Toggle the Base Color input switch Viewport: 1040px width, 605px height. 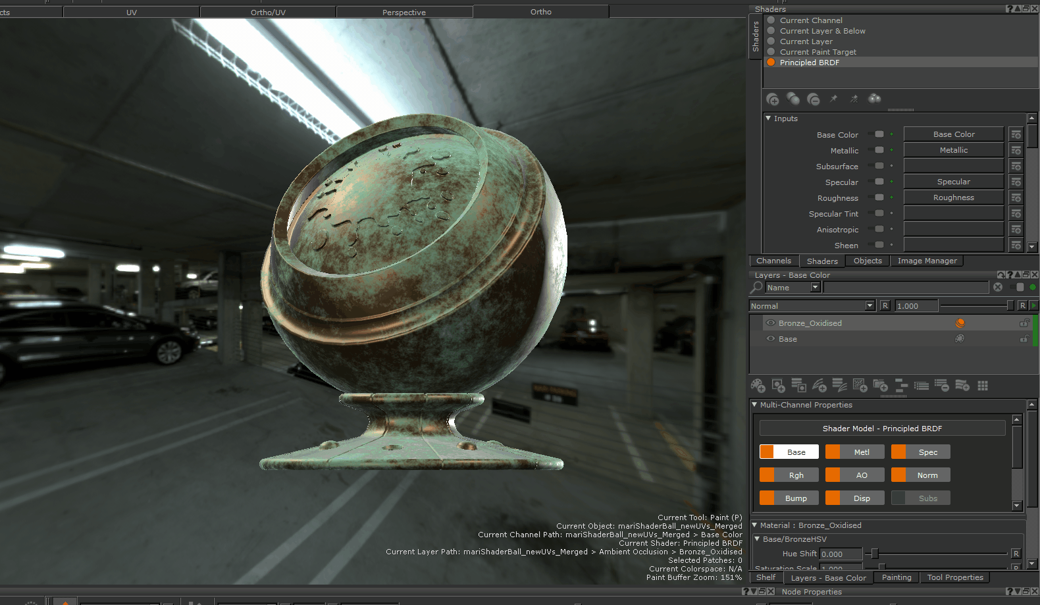pyautogui.click(x=876, y=134)
